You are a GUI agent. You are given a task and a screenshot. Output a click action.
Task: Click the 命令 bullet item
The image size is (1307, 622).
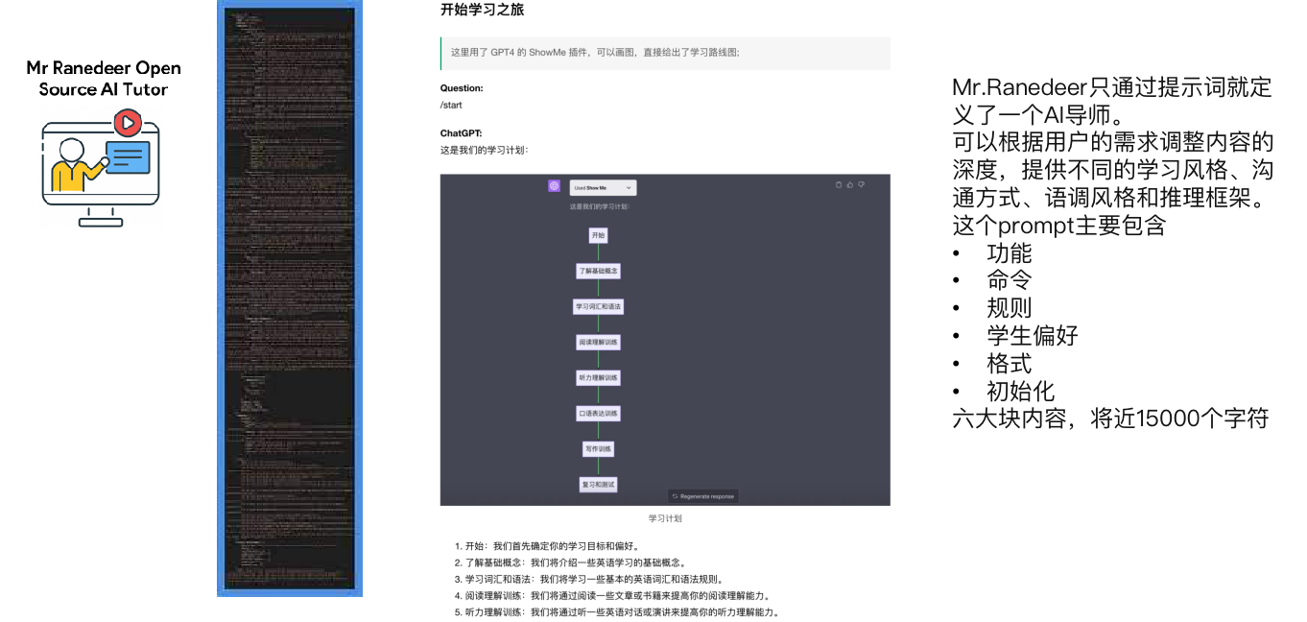(1010, 280)
